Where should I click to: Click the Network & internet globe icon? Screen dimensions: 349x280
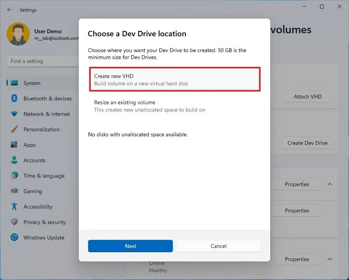click(x=14, y=114)
